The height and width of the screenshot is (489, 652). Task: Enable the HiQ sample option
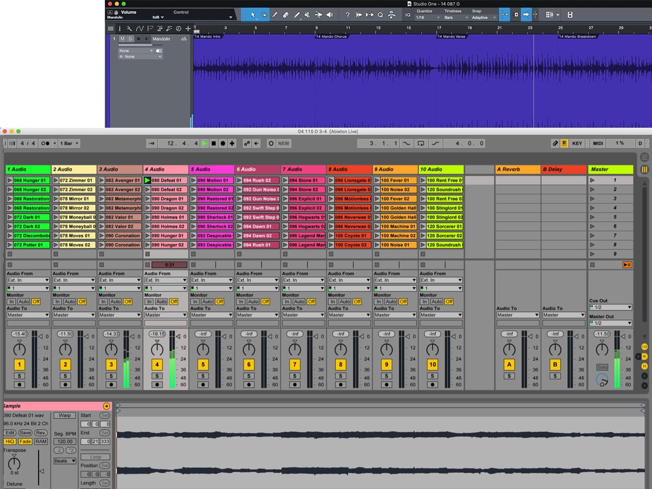point(10,442)
